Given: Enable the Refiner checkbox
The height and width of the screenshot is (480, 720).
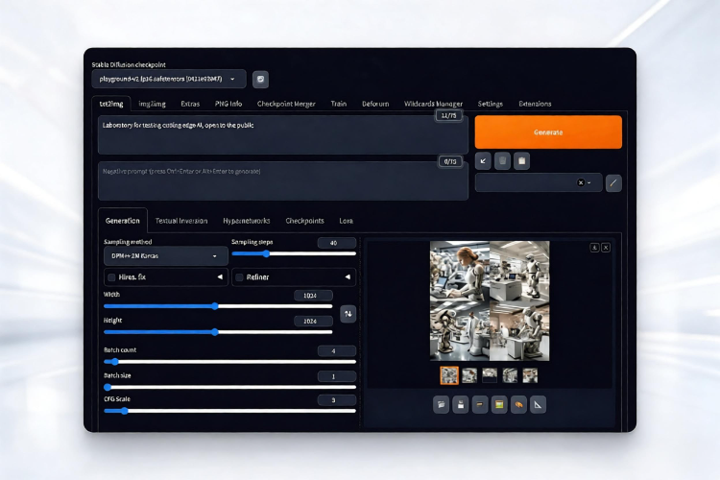Looking at the screenshot, I should click(x=239, y=277).
